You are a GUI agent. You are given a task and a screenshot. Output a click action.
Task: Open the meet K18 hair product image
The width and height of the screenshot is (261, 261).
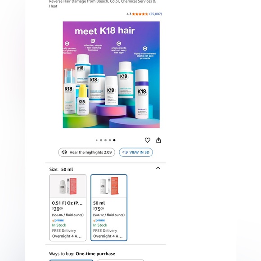point(111,75)
